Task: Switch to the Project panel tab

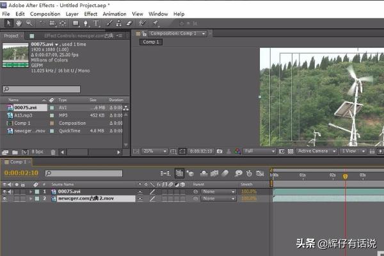Action: pos(12,36)
